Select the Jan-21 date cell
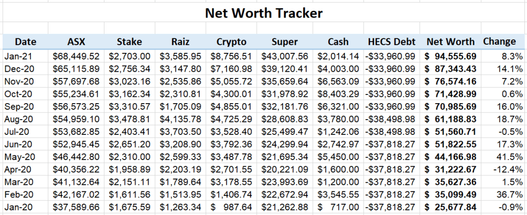Viewport: 527px width, 215px height. click(18, 55)
